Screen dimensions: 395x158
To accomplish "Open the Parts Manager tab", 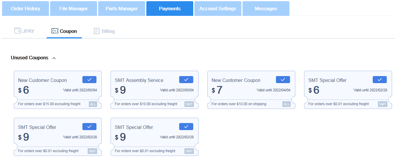I will 122,9.
